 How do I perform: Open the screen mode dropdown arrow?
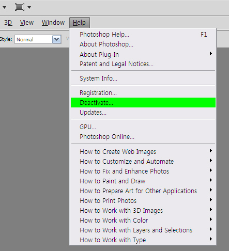pos(29,7)
